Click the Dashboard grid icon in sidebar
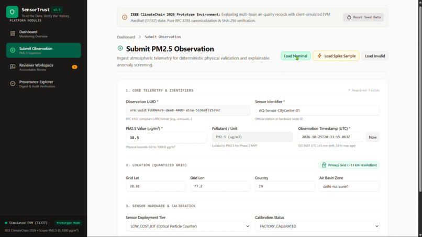 click(13, 33)
